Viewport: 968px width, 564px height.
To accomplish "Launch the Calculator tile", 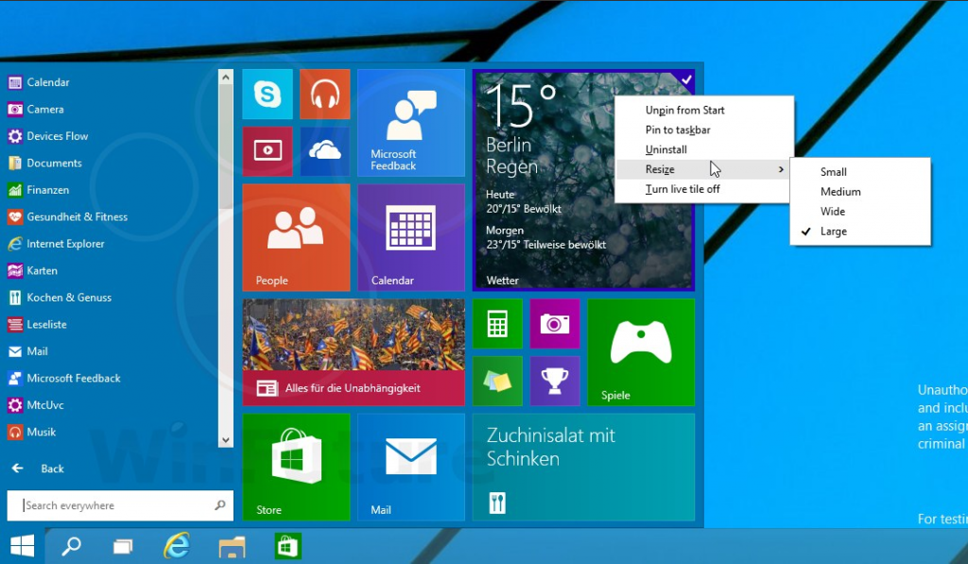I will [x=497, y=324].
